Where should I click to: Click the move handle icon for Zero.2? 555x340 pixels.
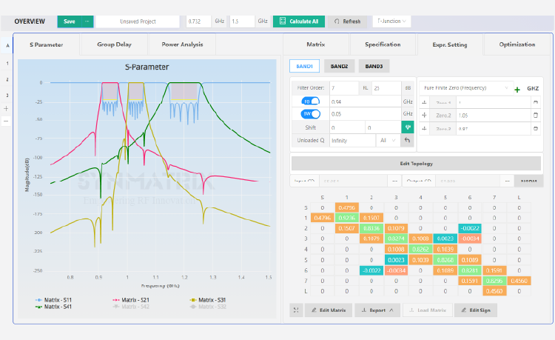click(x=425, y=115)
